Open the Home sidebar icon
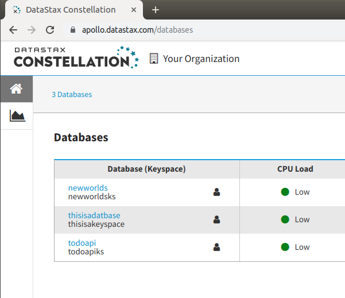 pos(17,89)
